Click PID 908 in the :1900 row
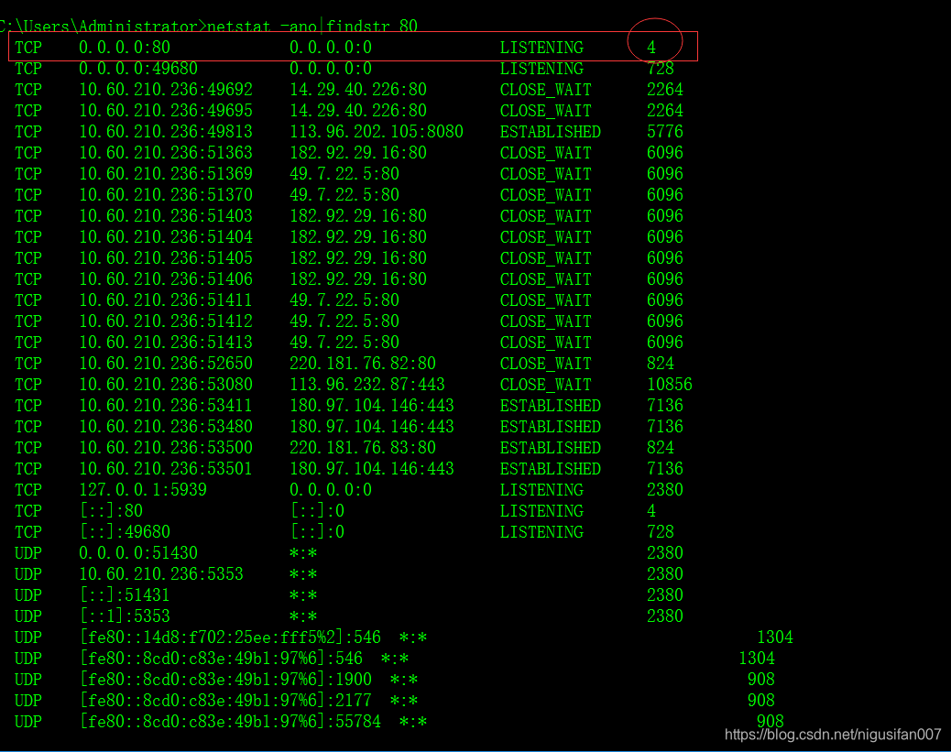The width and height of the screenshot is (951, 752). coord(761,680)
